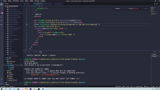Click Split Editor icon at top right
Image resolution: width=160 pixels, height=90 pixels.
[157, 4]
